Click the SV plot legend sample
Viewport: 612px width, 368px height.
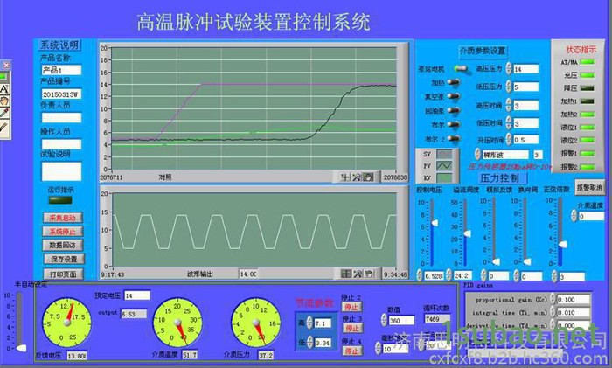click(x=444, y=154)
